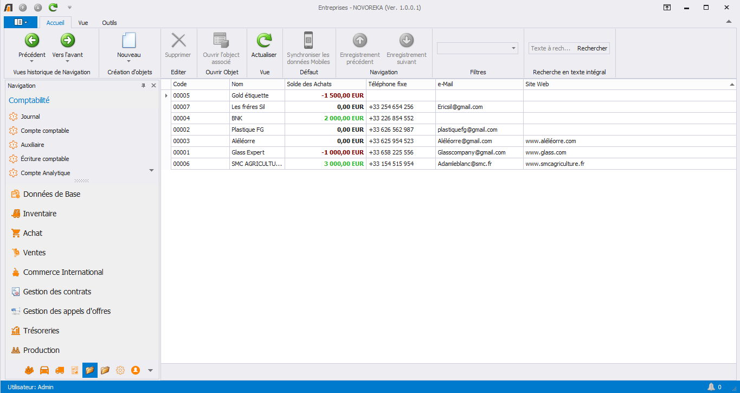Viewport: 740px width, 393px height.
Task: Sort by the Code column header
Action: coord(200,84)
